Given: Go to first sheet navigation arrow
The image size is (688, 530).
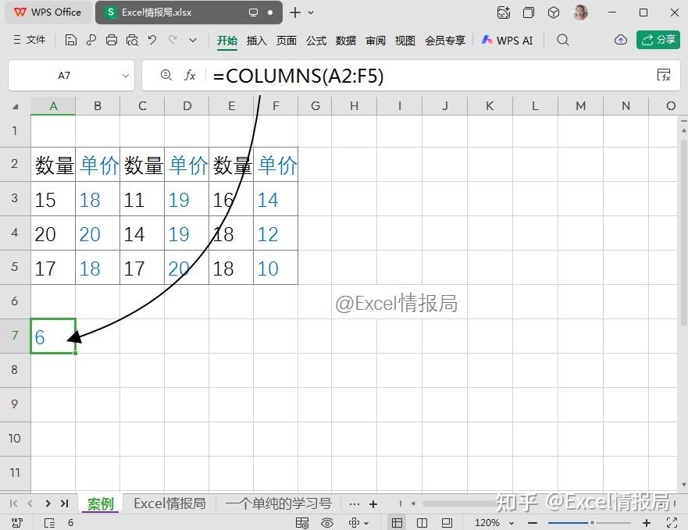Looking at the screenshot, I should pos(13,503).
